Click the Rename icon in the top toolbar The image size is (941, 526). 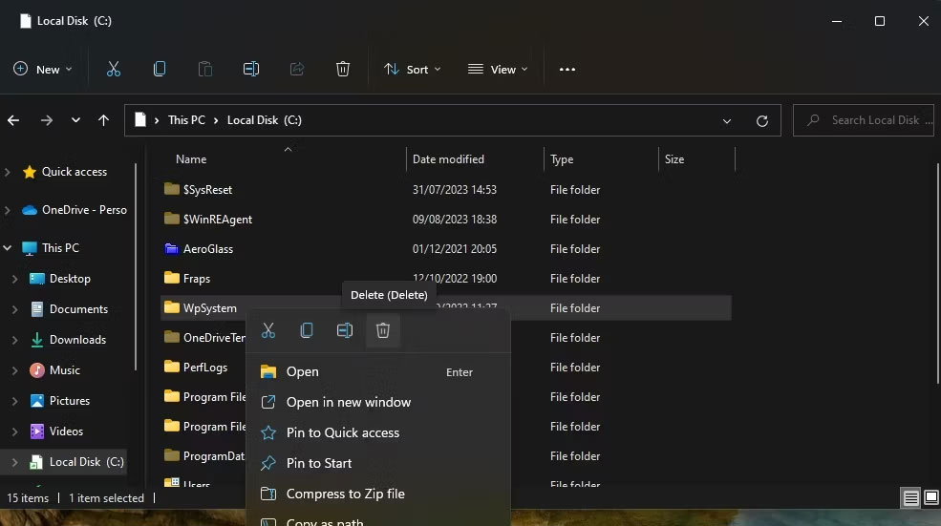[251, 69]
